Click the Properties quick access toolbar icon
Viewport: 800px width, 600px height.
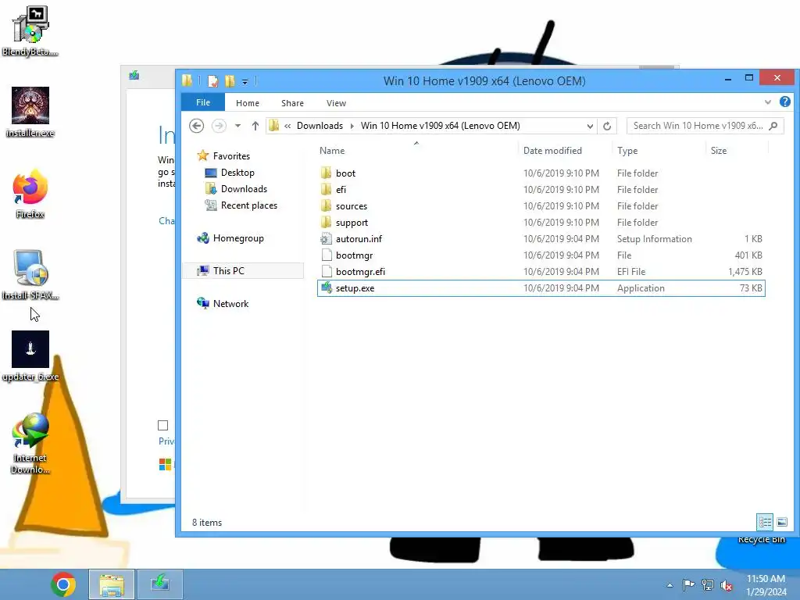(213, 81)
